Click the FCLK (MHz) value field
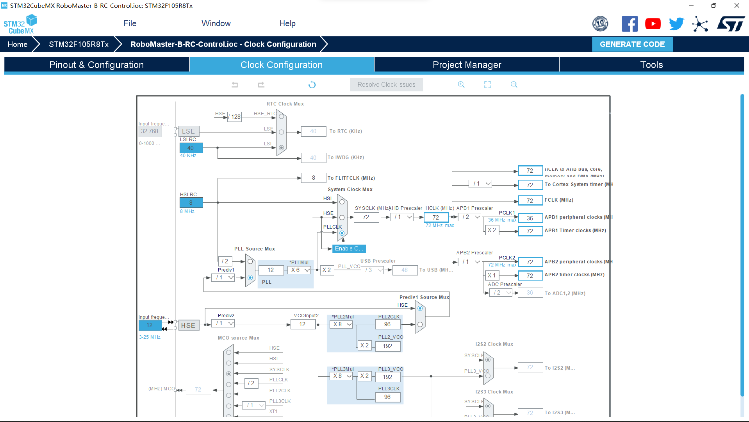 [530, 200]
